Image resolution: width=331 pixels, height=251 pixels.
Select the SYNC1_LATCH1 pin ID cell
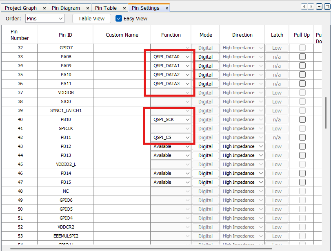click(x=66, y=110)
